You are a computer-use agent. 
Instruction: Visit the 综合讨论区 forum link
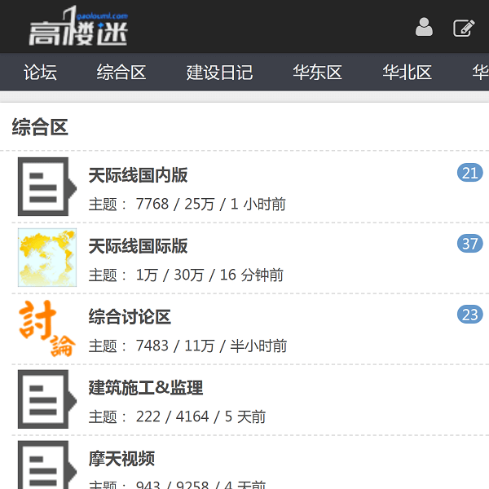(x=130, y=317)
